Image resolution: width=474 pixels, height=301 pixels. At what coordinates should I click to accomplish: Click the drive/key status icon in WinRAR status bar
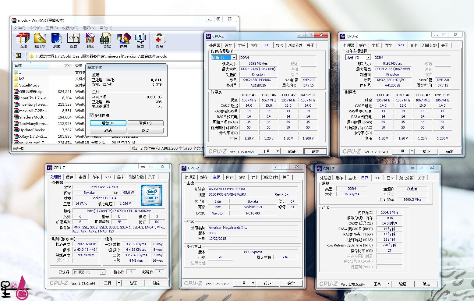click(18, 148)
